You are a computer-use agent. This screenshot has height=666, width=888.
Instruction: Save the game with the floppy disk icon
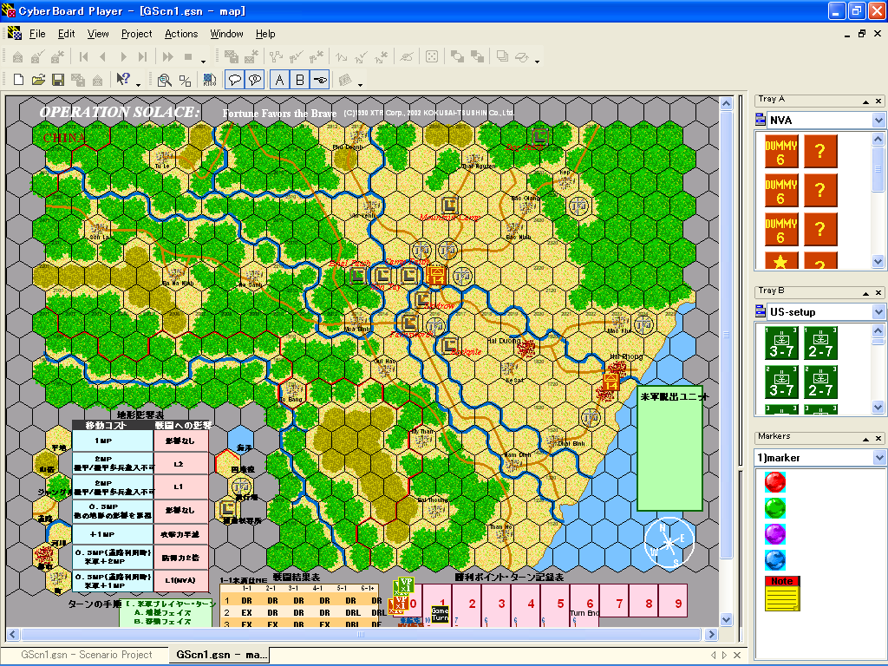tap(58, 80)
